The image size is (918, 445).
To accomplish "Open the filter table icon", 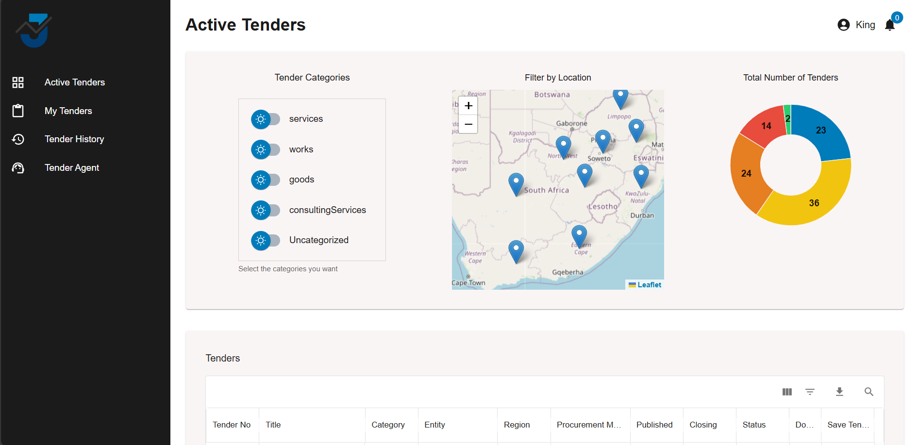I will coord(810,392).
